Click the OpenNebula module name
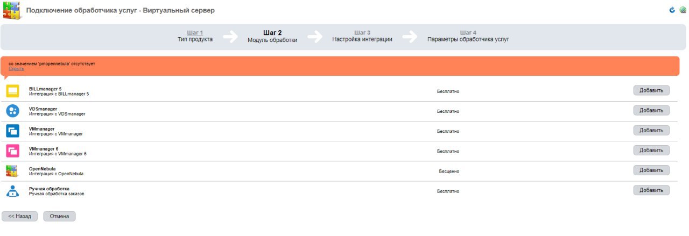The height and width of the screenshot is (236, 689). click(43, 169)
